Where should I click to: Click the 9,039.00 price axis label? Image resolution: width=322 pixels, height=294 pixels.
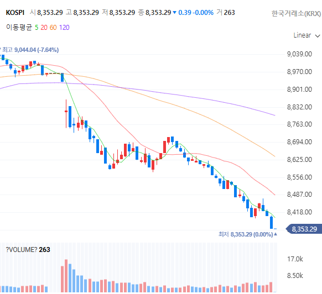[299, 54]
